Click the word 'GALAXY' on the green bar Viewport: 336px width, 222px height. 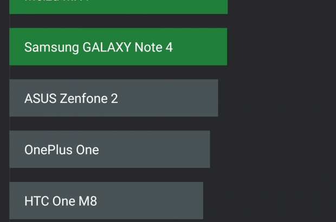(x=107, y=47)
